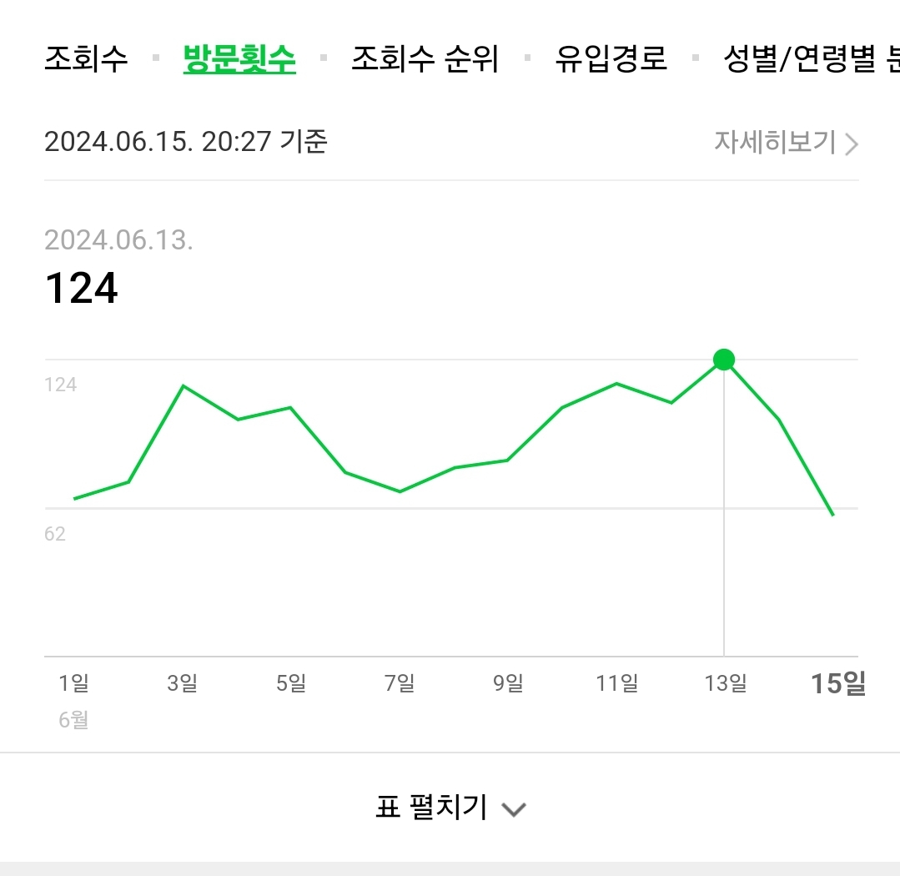This screenshot has width=900, height=876.
Task: Click the bold 15일 axis label
Action: [838, 682]
